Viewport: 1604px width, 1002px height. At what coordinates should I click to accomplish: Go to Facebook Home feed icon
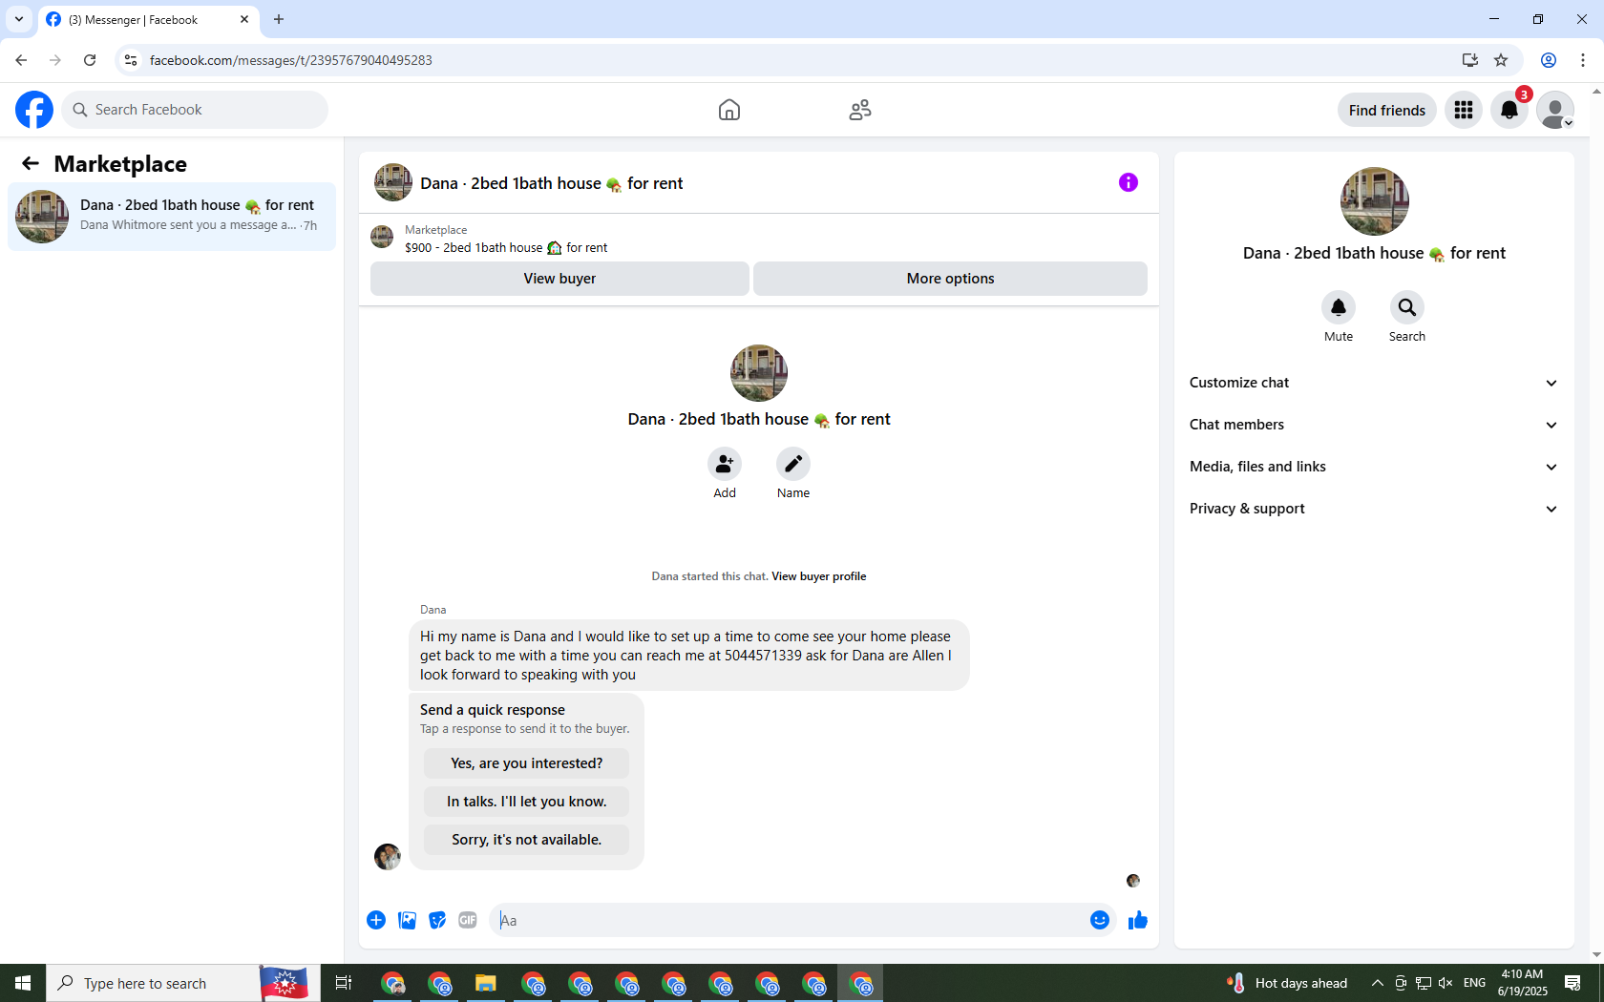pyautogui.click(x=729, y=110)
